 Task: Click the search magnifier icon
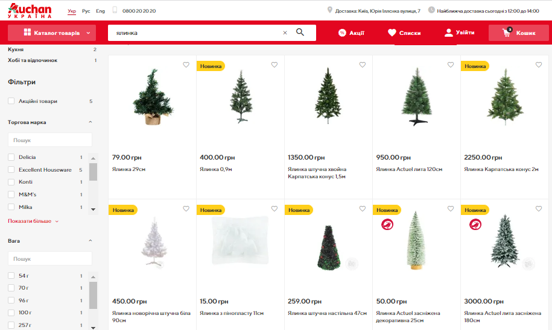[x=300, y=33]
